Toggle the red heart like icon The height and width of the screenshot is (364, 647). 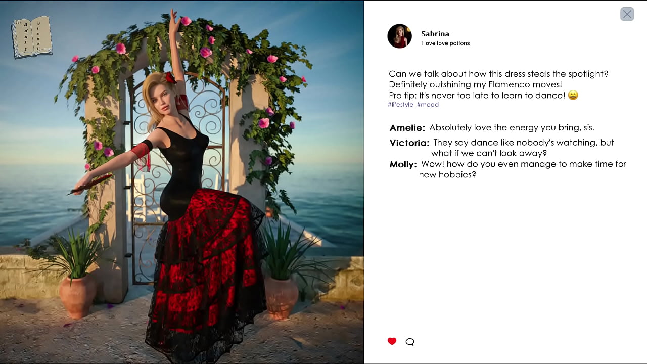[x=392, y=341]
